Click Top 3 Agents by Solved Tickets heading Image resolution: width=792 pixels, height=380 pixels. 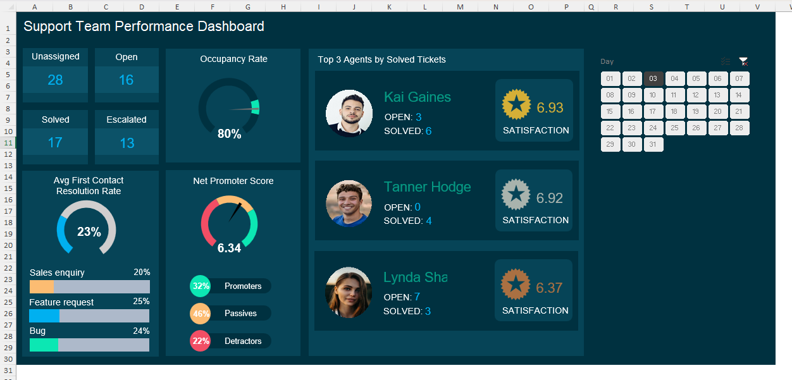click(381, 59)
